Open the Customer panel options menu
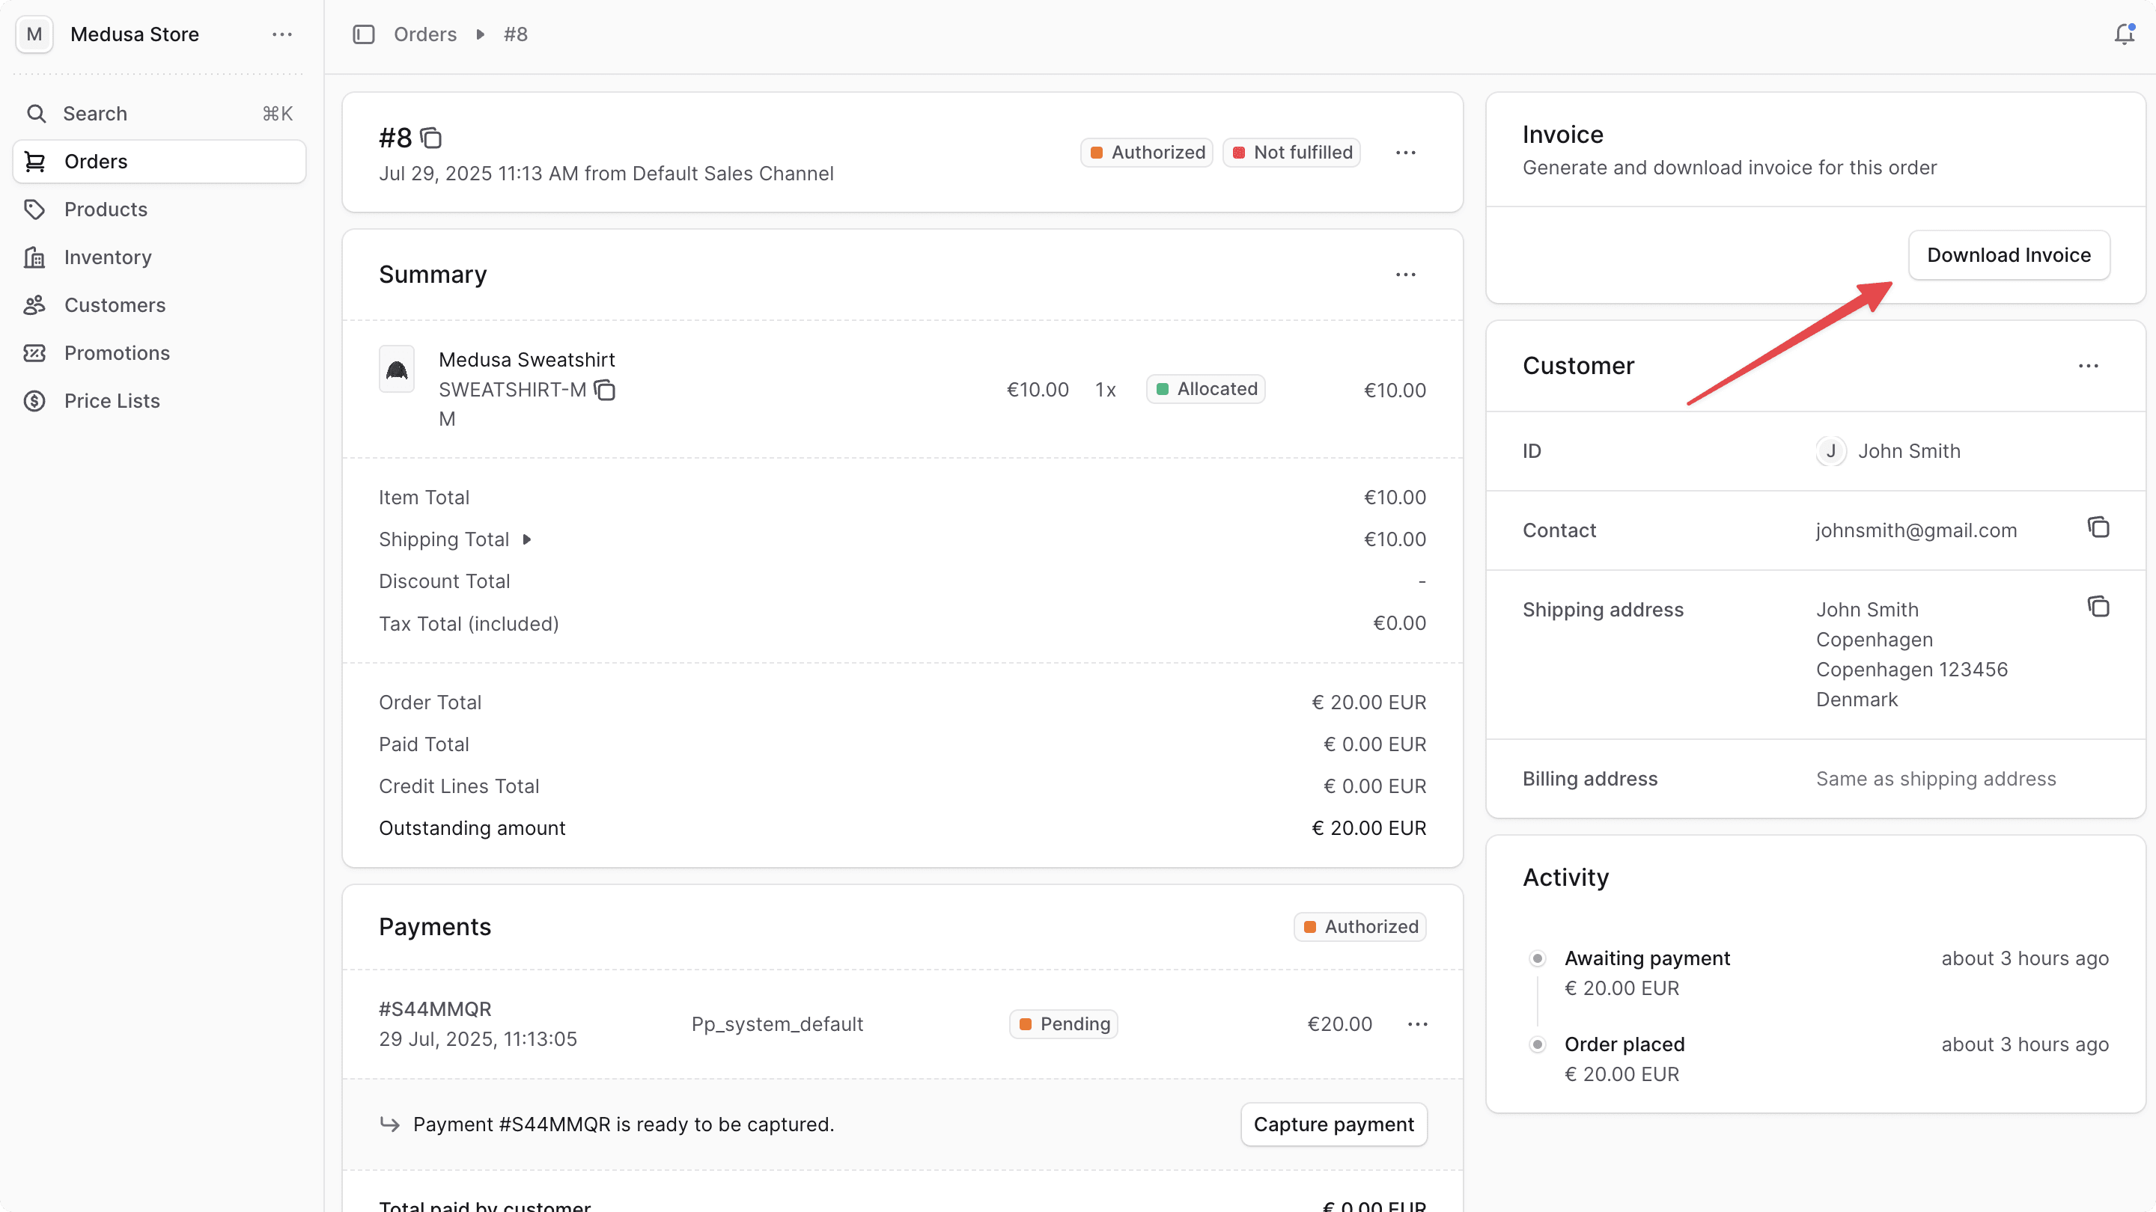The height and width of the screenshot is (1212, 2156). click(x=2089, y=364)
